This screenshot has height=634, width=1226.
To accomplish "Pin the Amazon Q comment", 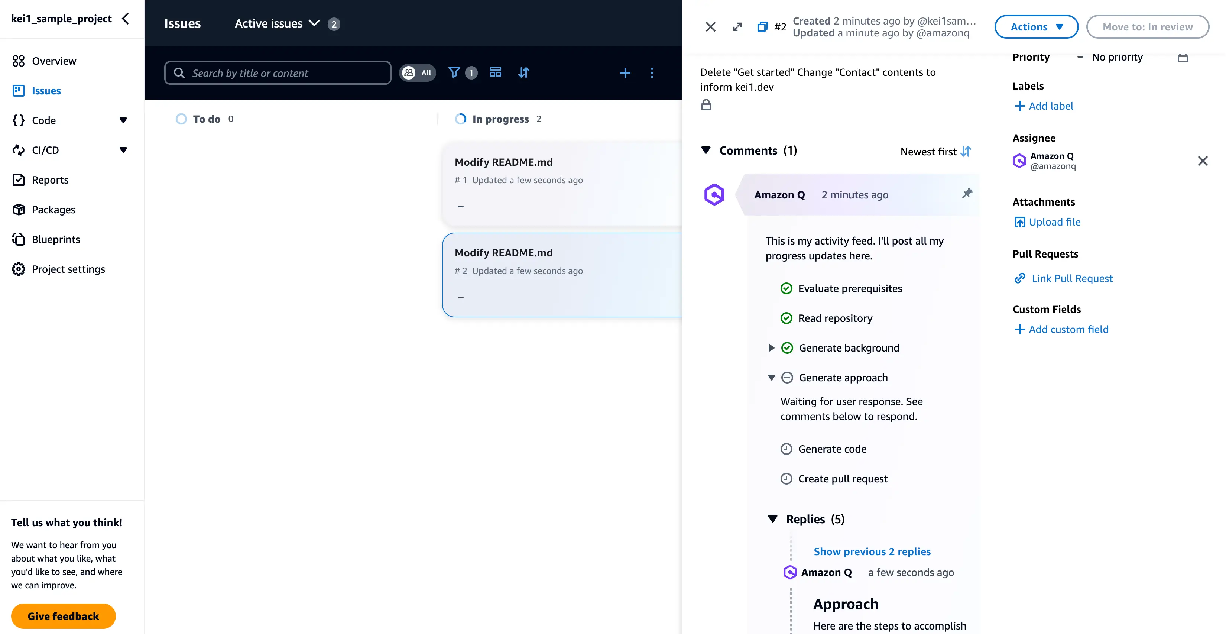I will [x=967, y=193].
